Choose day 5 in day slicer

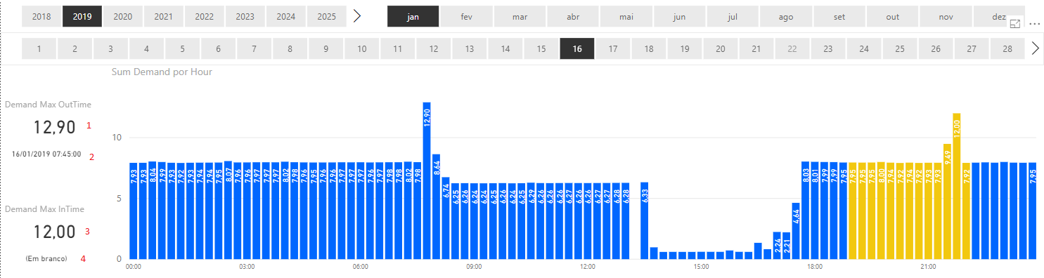click(182, 48)
